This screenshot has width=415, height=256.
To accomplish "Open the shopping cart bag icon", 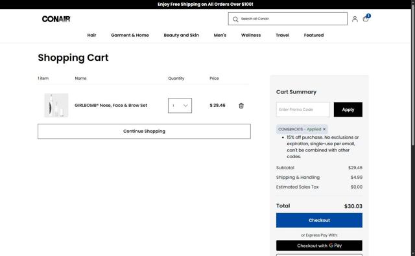I will tap(366, 19).
